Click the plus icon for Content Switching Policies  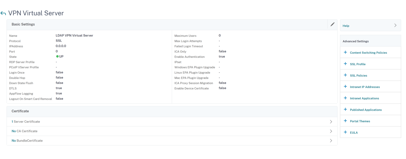pos(345,52)
